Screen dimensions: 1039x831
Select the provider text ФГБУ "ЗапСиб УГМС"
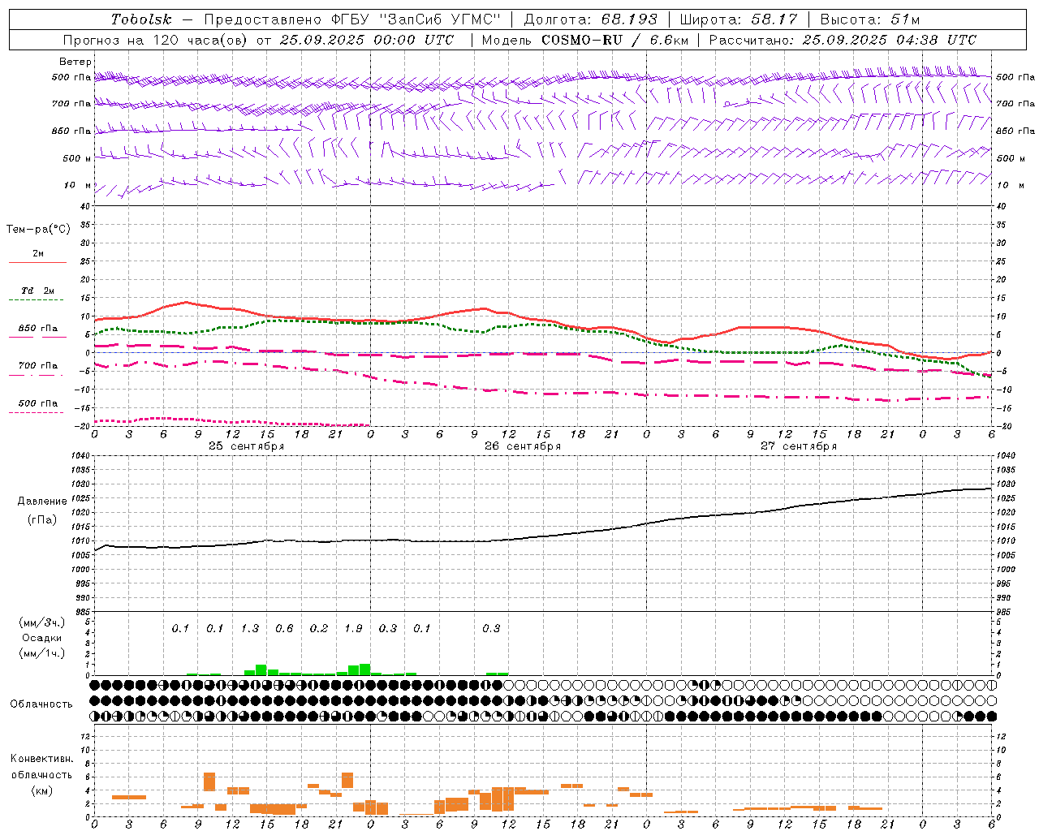416,19
